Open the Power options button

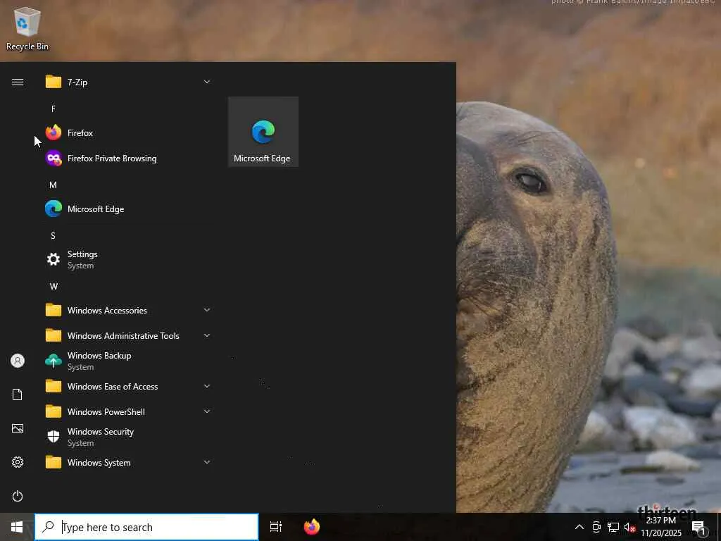pos(18,496)
